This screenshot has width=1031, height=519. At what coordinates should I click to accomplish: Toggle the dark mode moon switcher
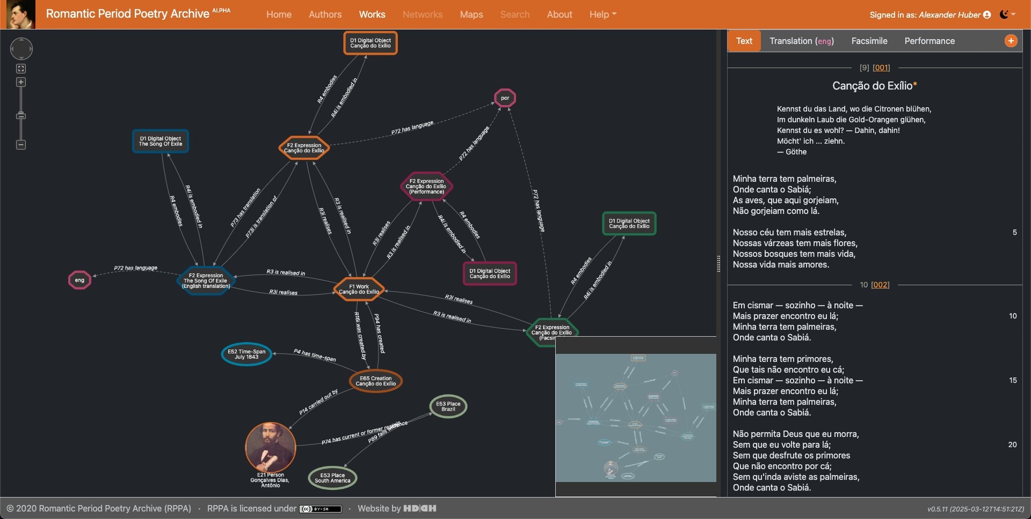tap(1004, 14)
